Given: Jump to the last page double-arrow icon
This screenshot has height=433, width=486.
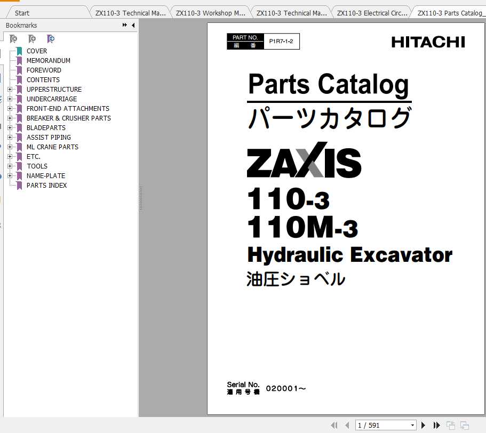Looking at the screenshot, I should (436, 424).
